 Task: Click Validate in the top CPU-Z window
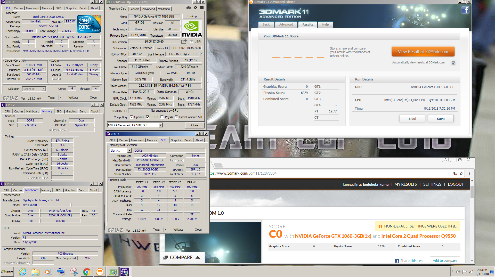click(x=73, y=97)
